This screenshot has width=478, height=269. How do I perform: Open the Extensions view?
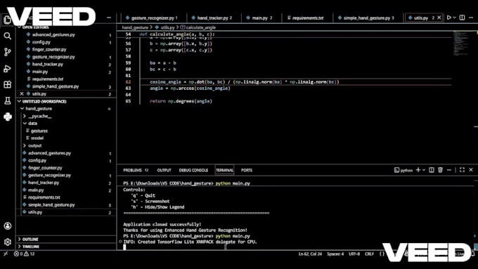click(7, 84)
